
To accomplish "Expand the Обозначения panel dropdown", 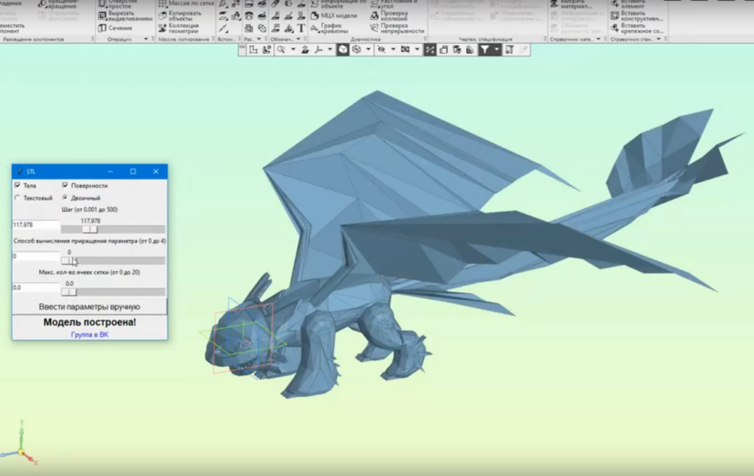I will pos(298,39).
